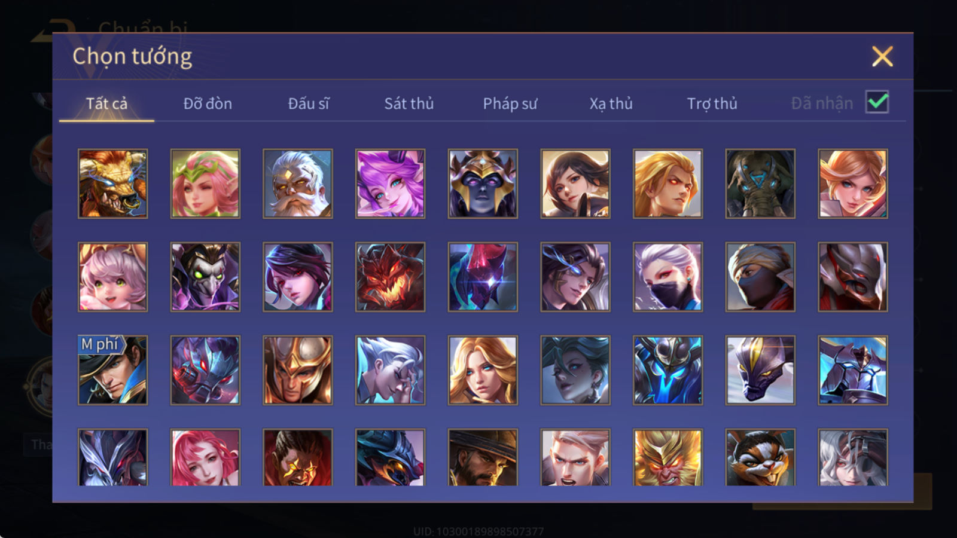
Task: Select the elephant-faced dark hero portrait
Action: click(760, 184)
